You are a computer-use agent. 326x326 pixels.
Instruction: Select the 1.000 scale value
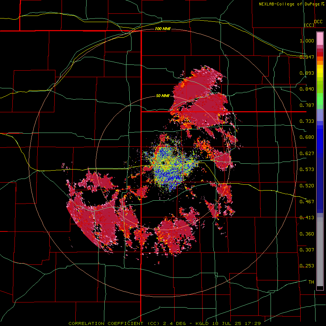tap(307, 41)
